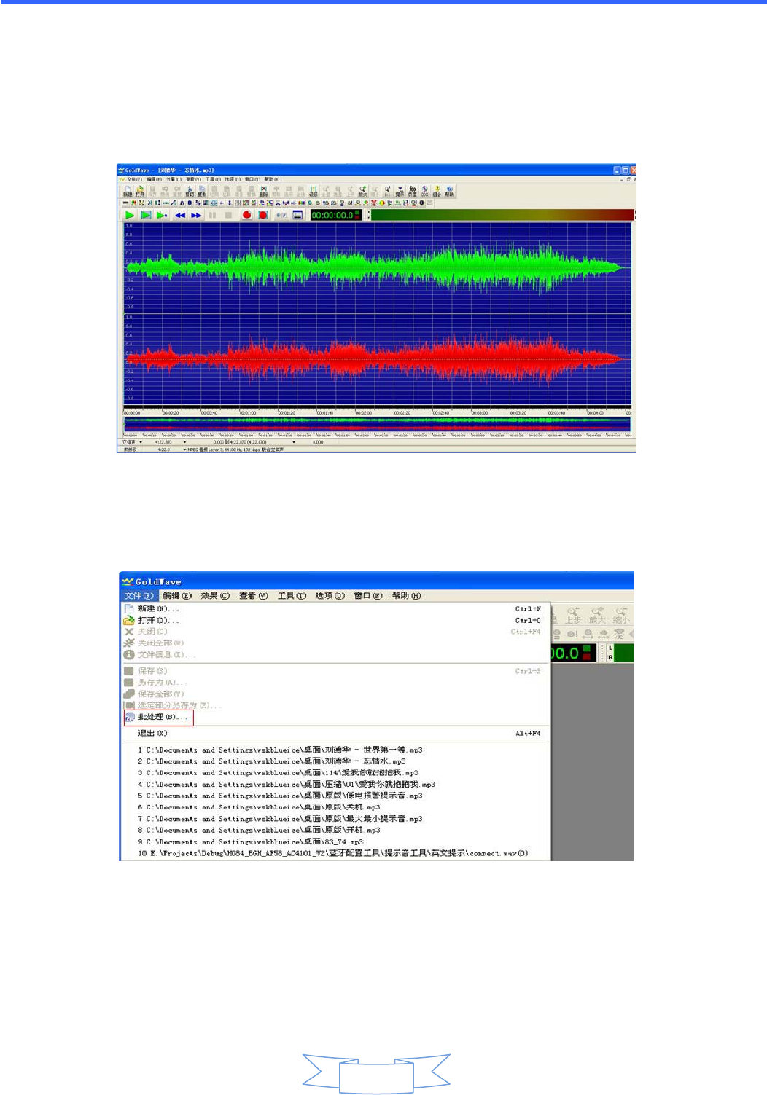Open recent file 10 connect.wav
767x1095 pixels.
[335, 853]
